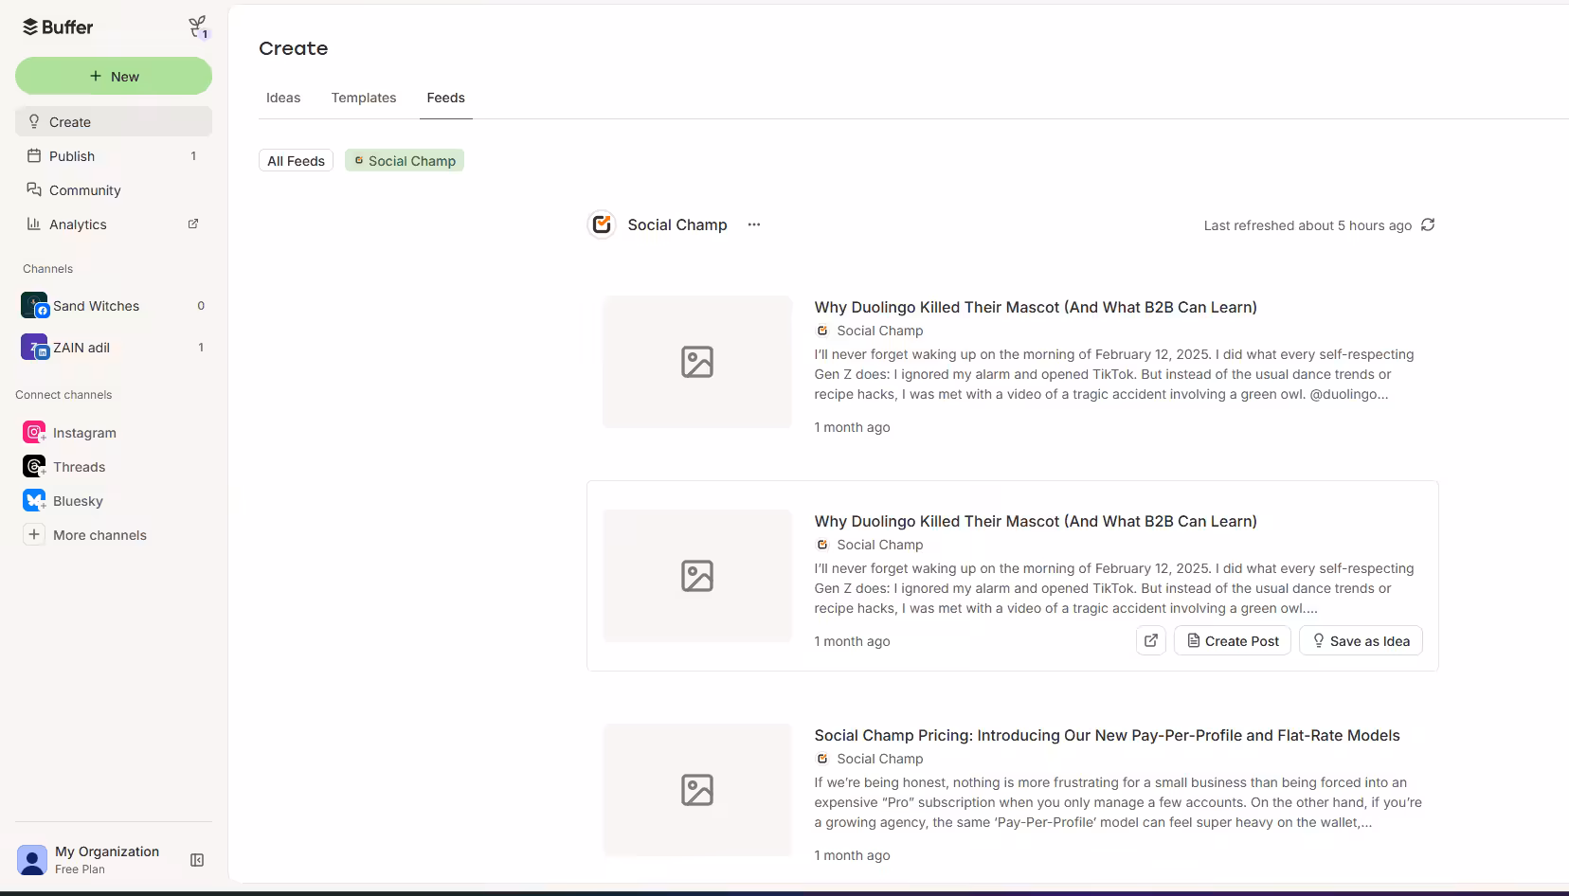Select the Social Champ feed filter
The width and height of the screenshot is (1569, 896).
pos(405,161)
